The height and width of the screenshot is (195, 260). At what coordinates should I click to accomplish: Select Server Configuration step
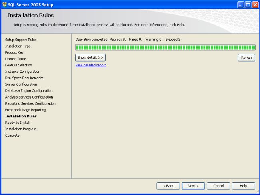(x=21, y=84)
